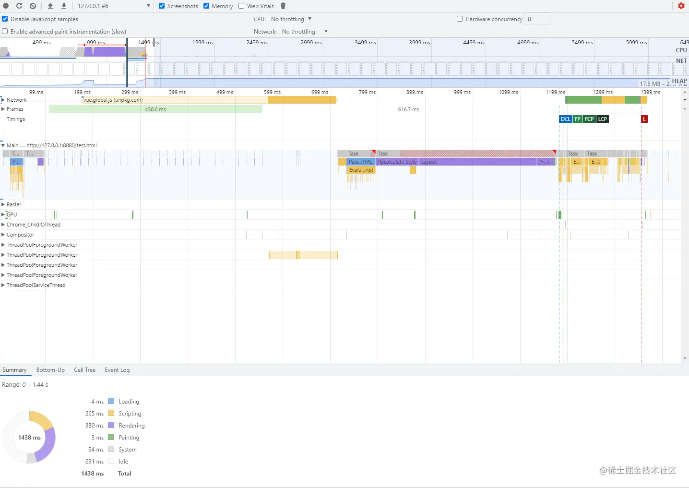689x488 pixels.
Task: Select the 450.0 ms frame bar
Action: (x=155, y=109)
